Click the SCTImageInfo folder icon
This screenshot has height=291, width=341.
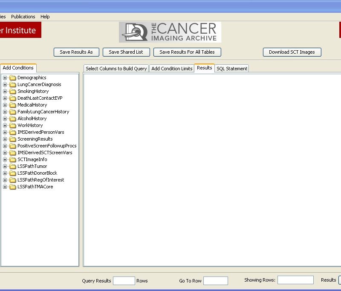[x=13, y=159]
